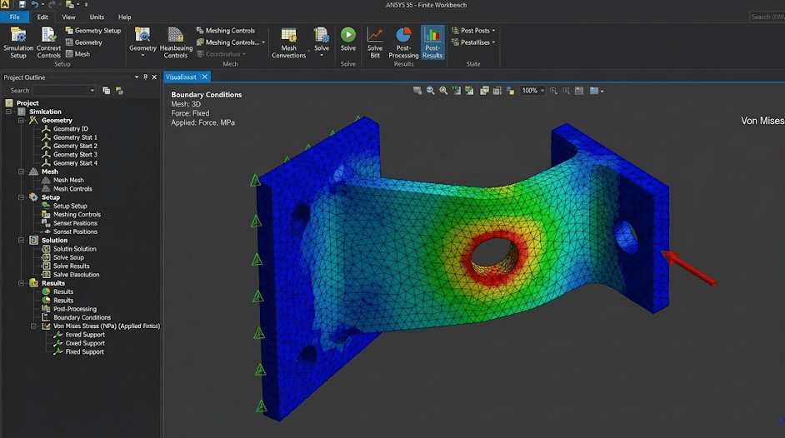Open the Solve gear-document tool dropdown
The width and height of the screenshot is (785, 438).
322,55
